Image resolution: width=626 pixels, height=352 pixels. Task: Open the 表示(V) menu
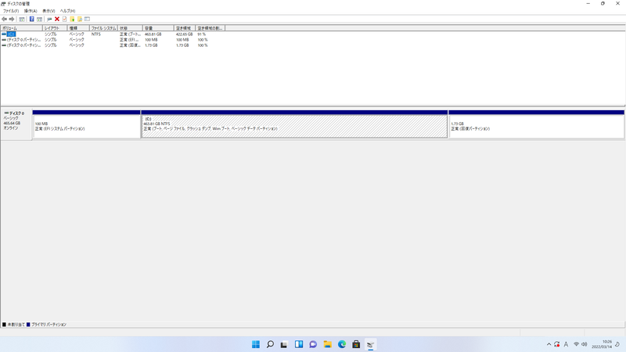coord(49,11)
